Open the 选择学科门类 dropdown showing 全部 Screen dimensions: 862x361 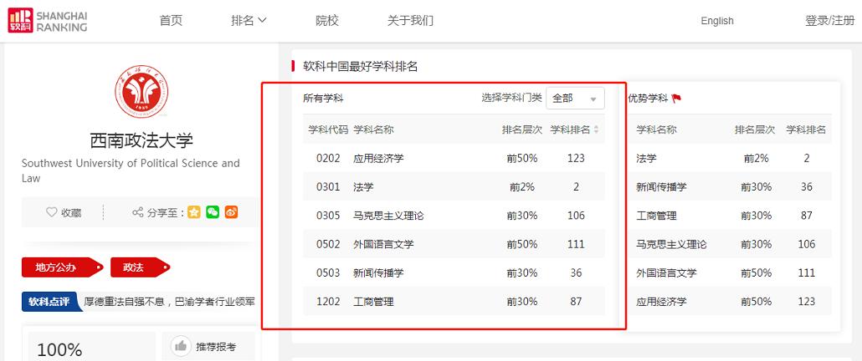(575, 99)
